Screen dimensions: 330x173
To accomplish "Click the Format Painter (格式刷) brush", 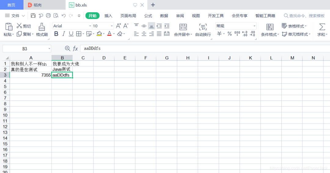I will coord(42,27).
